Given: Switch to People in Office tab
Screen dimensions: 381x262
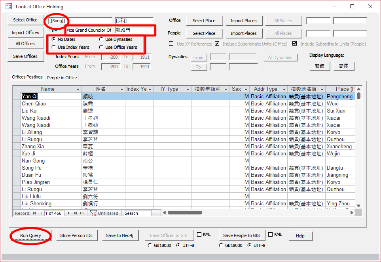Looking at the screenshot, I should [x=62, y=78].
